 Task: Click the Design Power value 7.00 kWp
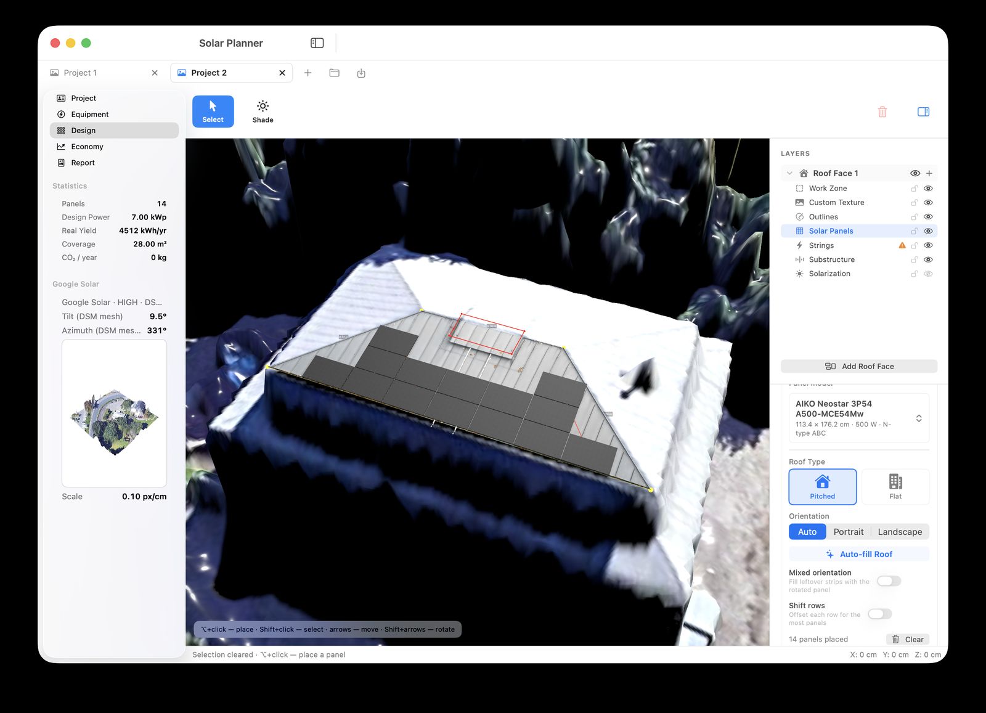(149, 217)
